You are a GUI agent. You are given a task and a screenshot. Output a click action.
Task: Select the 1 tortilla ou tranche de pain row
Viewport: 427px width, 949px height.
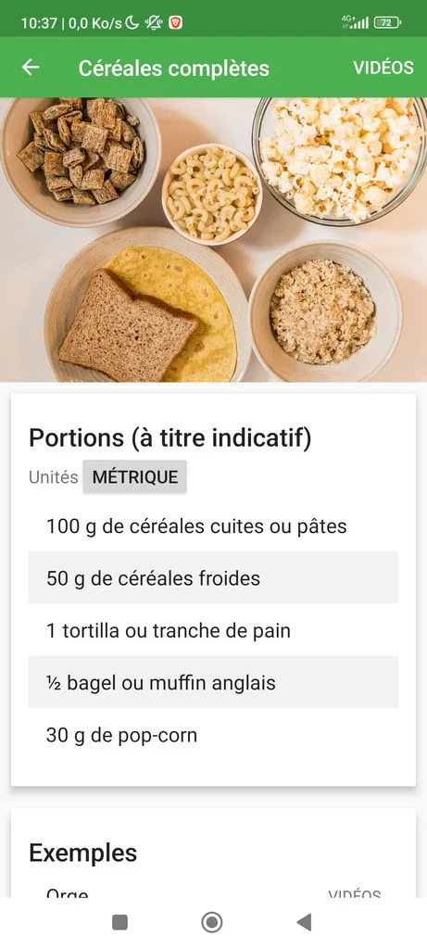coord(213,630)
